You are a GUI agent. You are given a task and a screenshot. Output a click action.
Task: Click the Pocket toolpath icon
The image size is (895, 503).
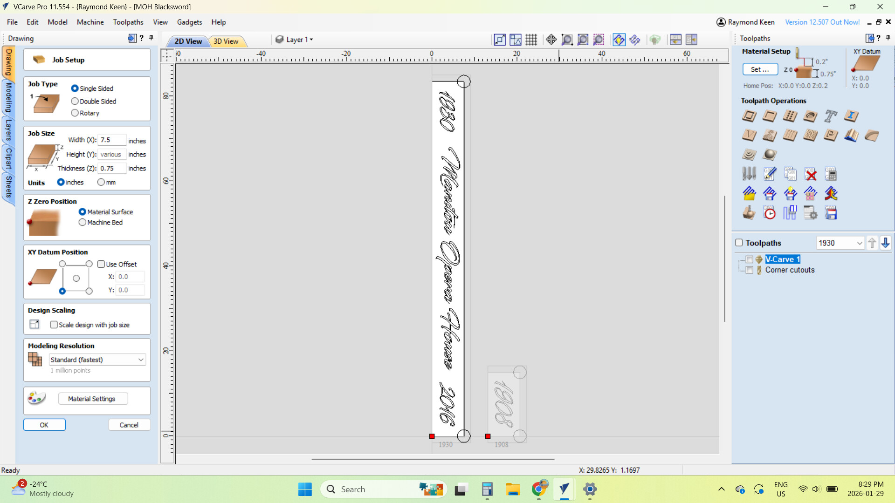(769, 116)
